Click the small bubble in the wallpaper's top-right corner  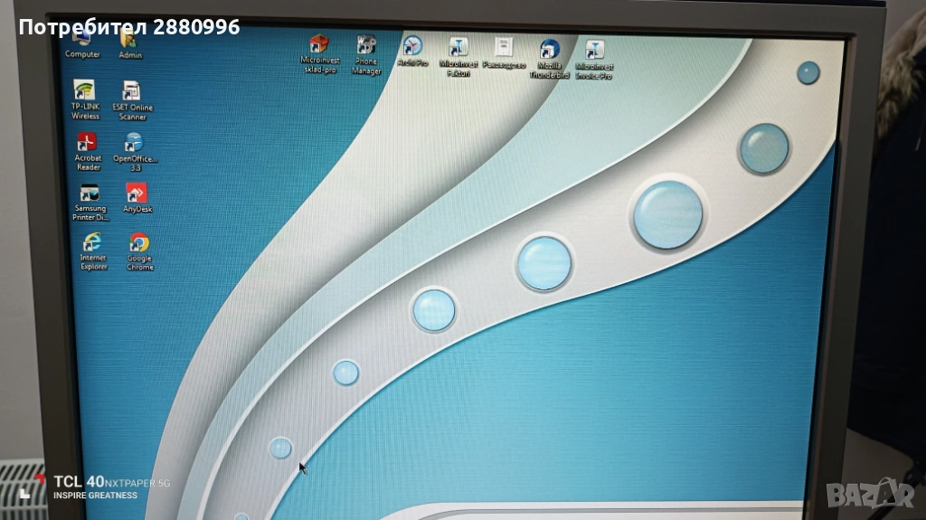tap(808, 73)
